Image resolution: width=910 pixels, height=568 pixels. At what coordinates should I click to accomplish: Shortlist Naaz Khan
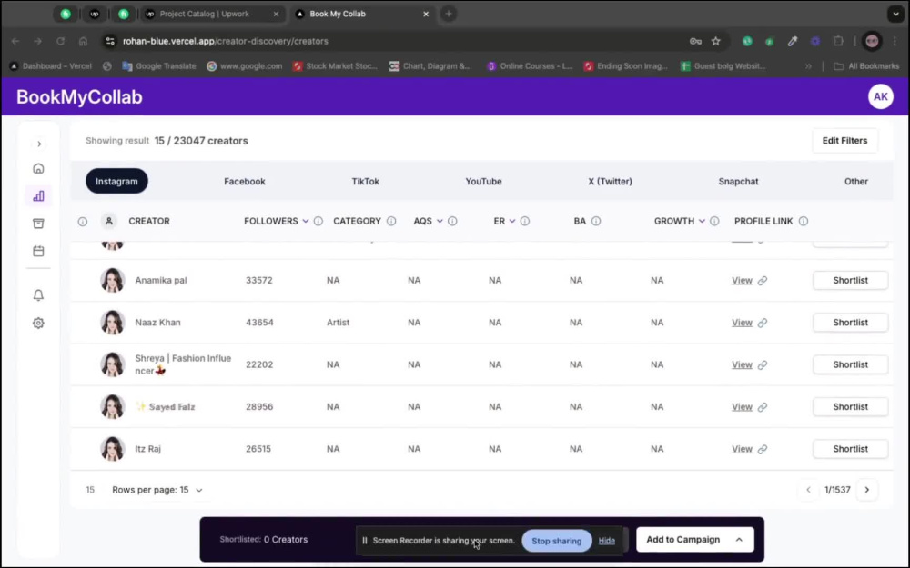[x=850, y=323]
